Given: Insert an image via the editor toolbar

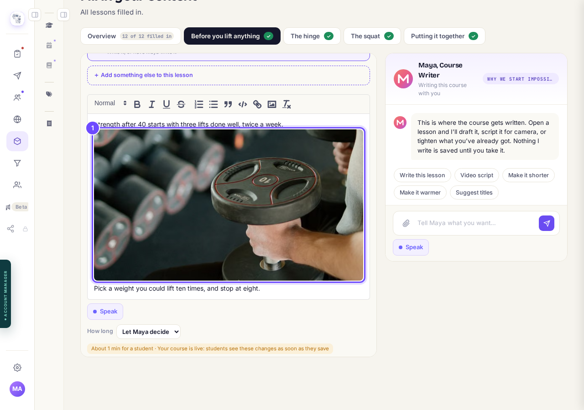Looking at the screenshot, I should 272,104.
